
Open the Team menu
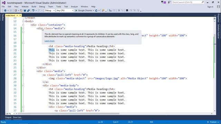[51, 7]
